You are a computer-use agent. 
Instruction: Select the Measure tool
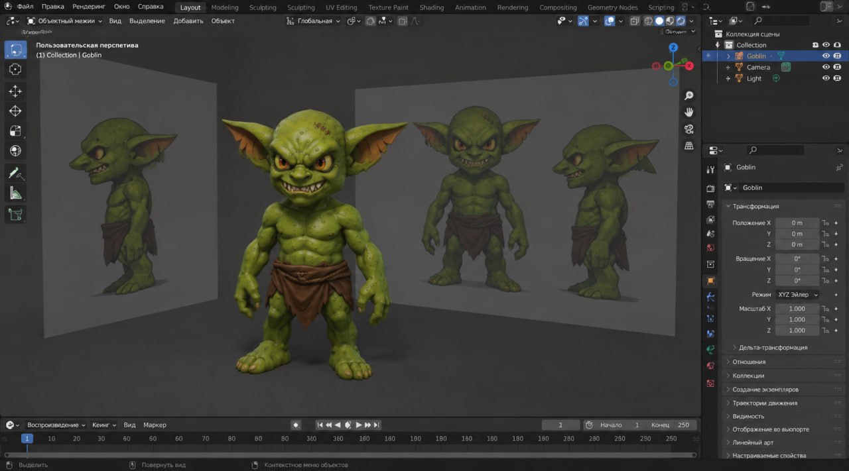click(16, 193)
